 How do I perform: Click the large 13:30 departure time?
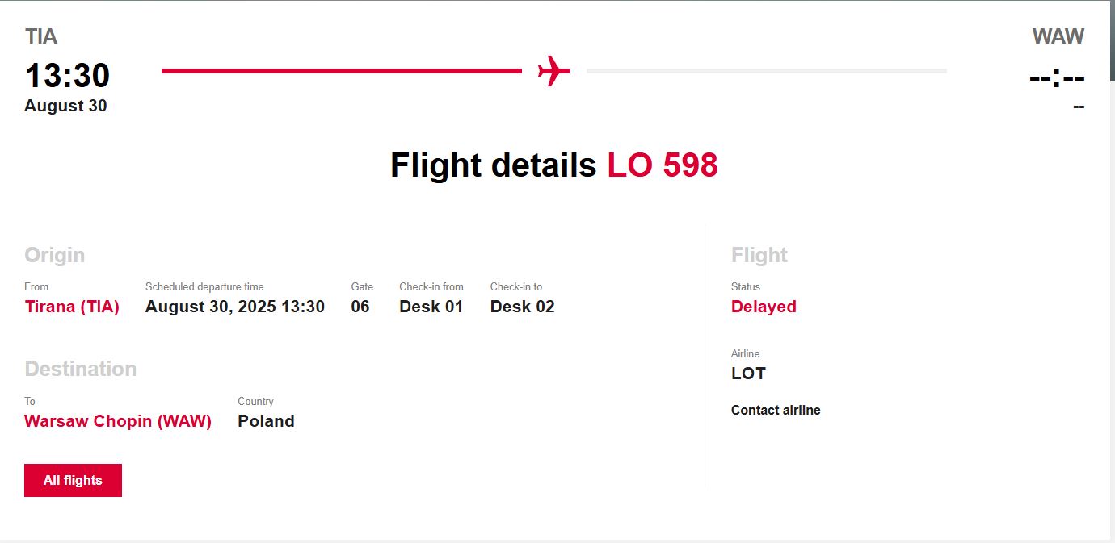[x=67, y=76]
